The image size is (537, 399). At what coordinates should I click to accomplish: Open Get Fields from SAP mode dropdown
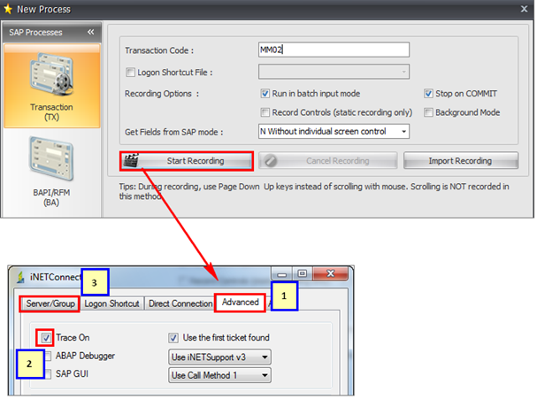coord(334,132)
